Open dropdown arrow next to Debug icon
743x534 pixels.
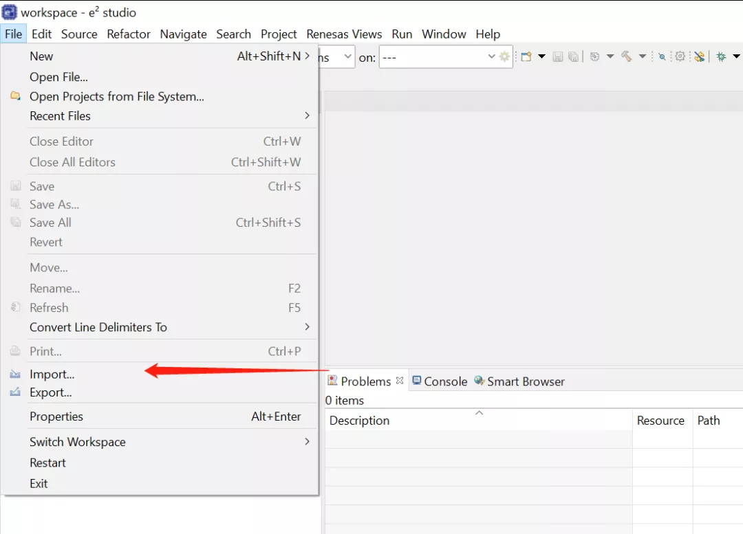[736, 56]
